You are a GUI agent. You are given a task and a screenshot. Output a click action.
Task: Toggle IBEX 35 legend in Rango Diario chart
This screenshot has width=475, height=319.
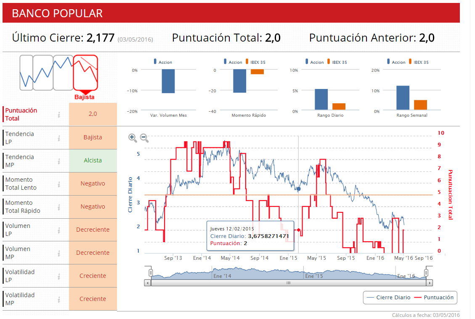click(337, 62)
